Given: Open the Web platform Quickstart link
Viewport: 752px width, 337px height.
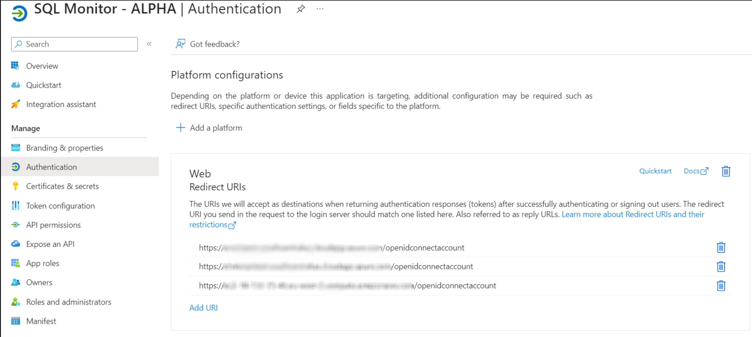Looking at the screenshot, I should (655, 171).
